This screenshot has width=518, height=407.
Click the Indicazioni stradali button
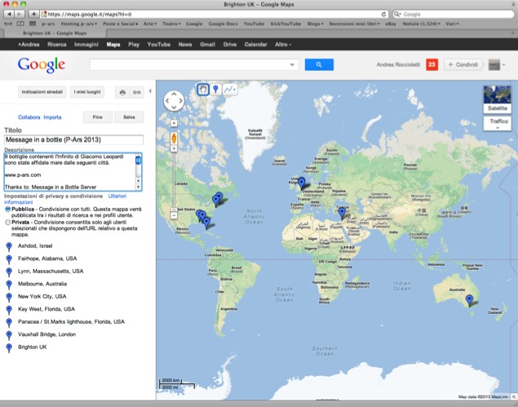point(42,92)
